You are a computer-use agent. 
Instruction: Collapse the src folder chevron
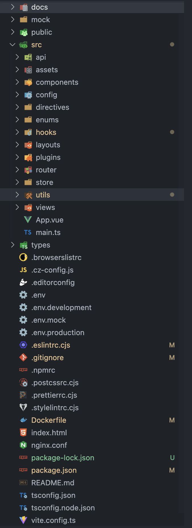tap(12, 45)
